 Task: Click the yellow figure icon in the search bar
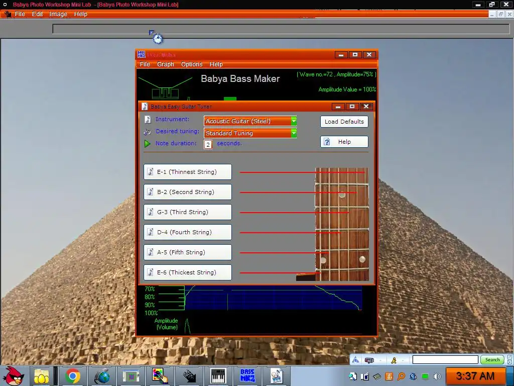click(394, 360)
